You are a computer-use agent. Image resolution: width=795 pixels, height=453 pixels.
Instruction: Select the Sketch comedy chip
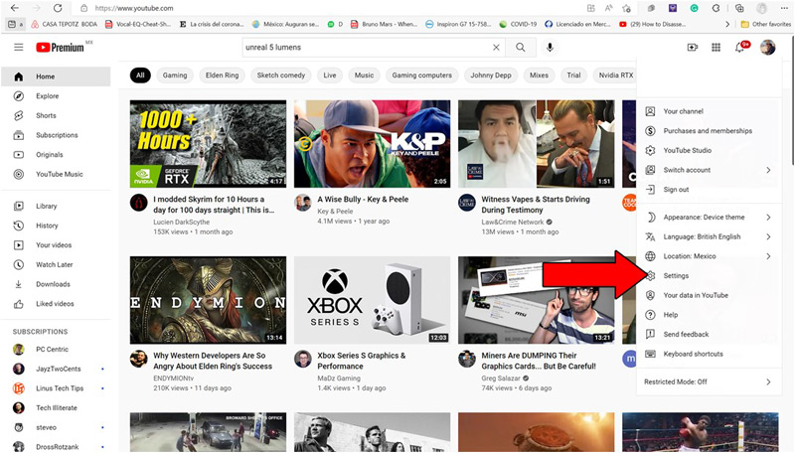tap(281, 75)
